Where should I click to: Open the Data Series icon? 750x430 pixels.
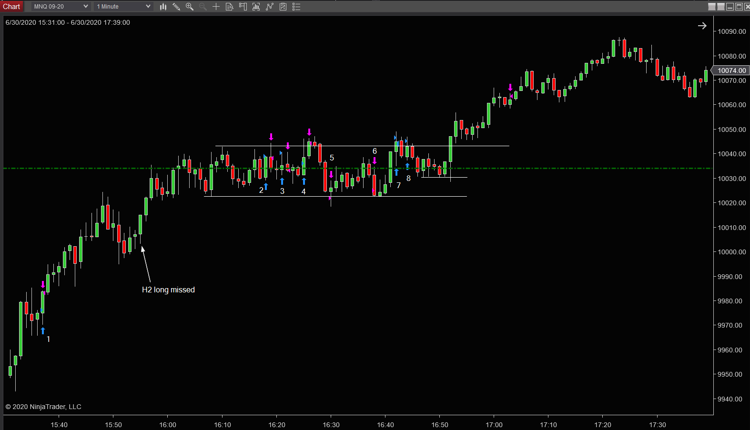[256, 6]
